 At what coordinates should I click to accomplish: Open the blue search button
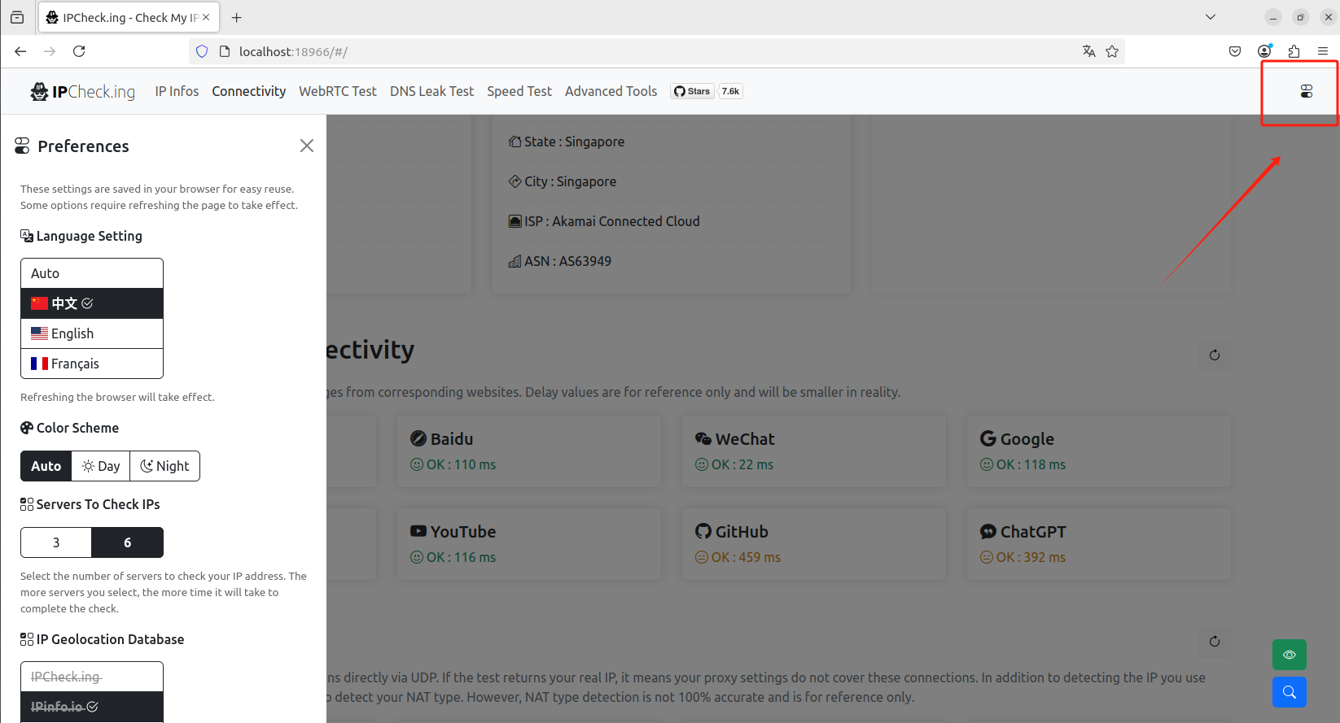1289,692
